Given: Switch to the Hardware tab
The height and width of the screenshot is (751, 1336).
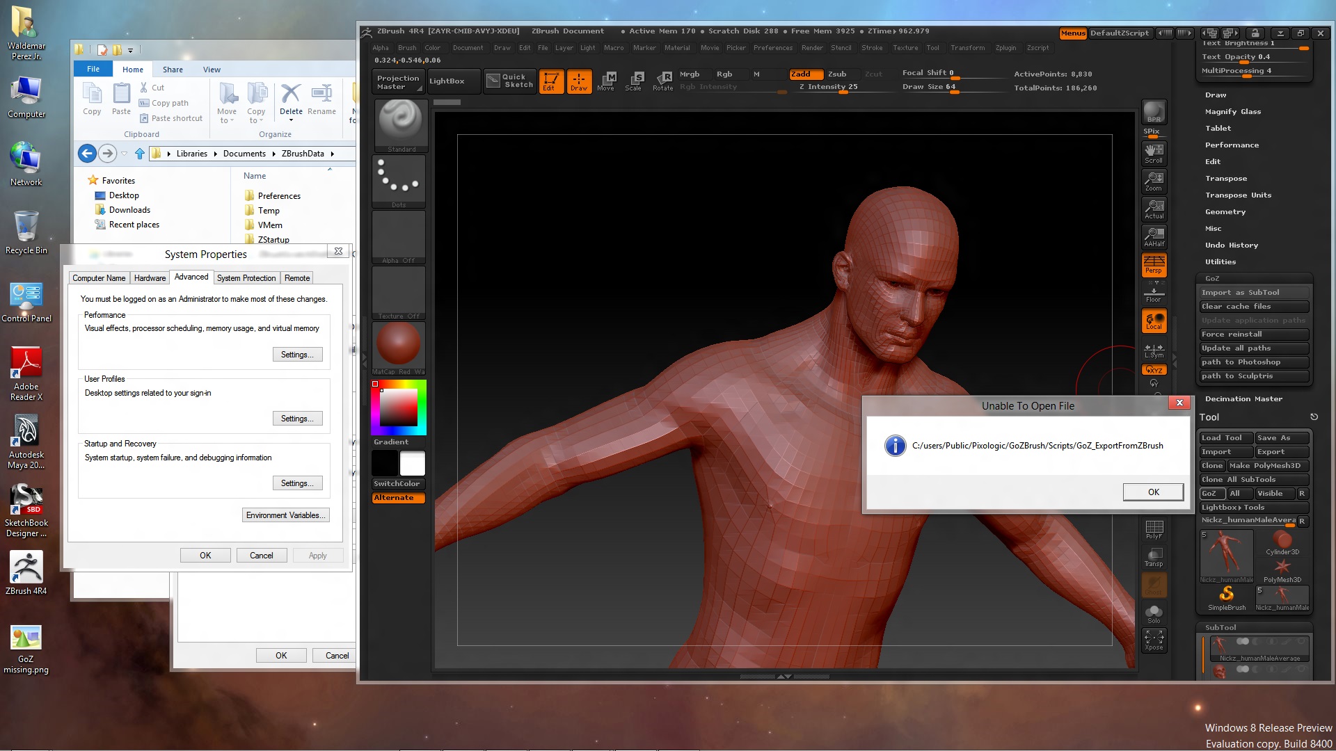Looking at the screenshot, I should click(150, 278).
